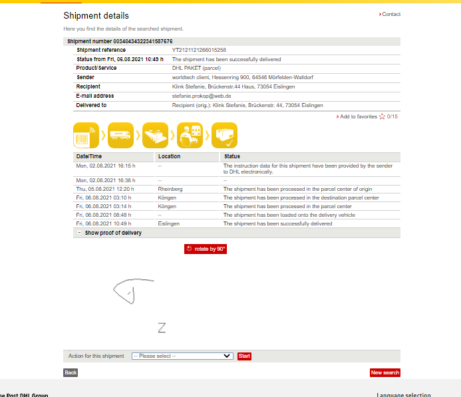Click the barcode data-received status icon
461x397 pixels.
coord(86,135)
